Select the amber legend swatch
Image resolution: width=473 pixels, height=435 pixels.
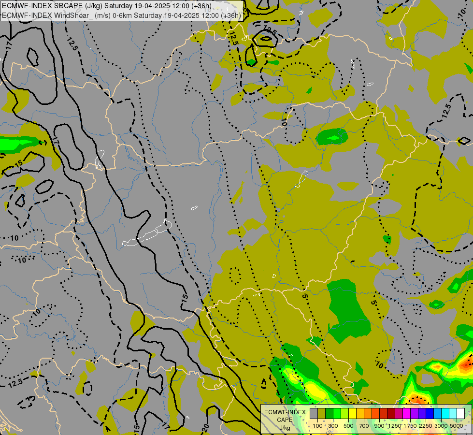coord(360,414)
